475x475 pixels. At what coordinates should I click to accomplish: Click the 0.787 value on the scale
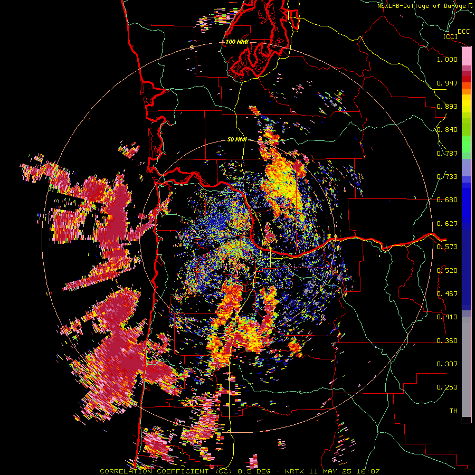point(447,153)
